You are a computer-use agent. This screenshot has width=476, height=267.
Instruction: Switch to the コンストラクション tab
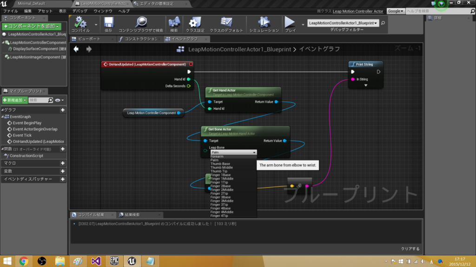(x=141, y=39)
